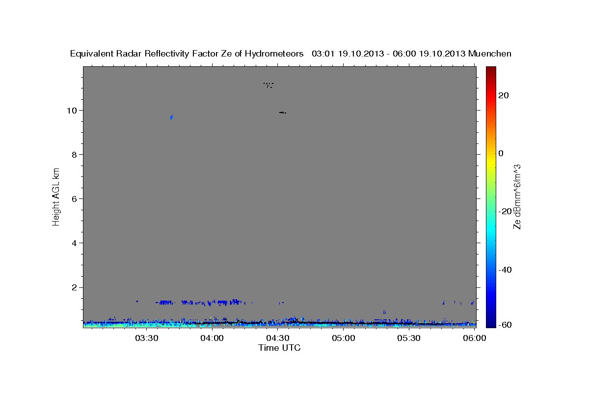Click the '05:00' time tick label
Screen dimensions: 589x393
click(344, 338)
